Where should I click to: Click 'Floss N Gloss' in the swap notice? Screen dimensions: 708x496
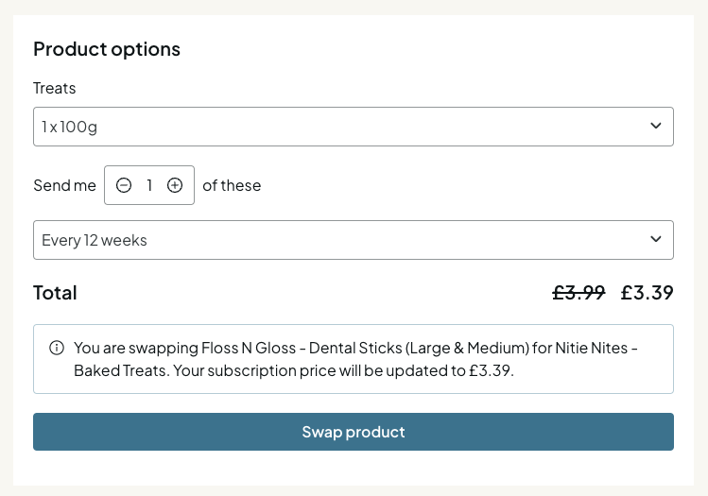click(249, 348)
